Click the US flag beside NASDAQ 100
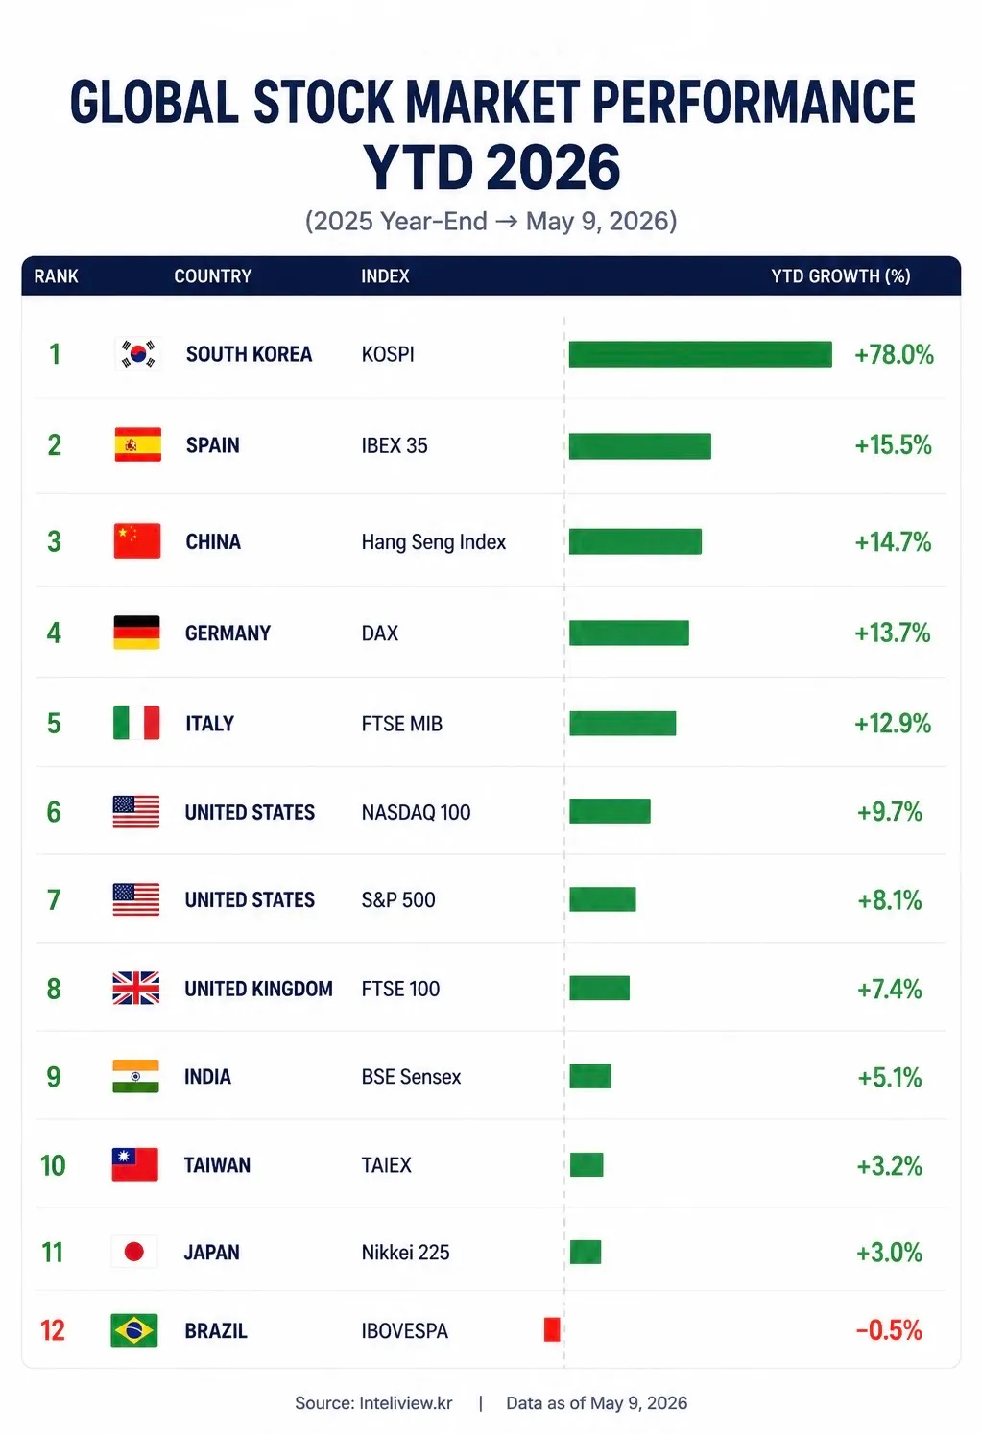982x1434 pixels. click(x=136, y=812)
